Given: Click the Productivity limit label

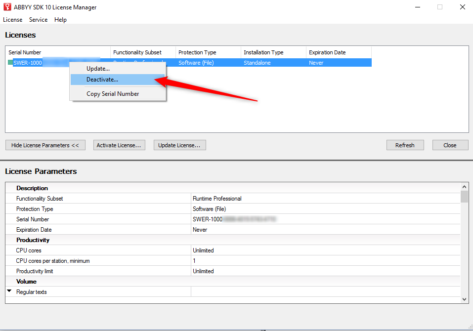Looking at the screenshot, I should click(35, 271).
